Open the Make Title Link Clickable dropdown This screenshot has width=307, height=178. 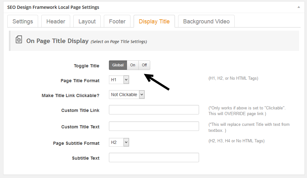[x=127, y=95]
